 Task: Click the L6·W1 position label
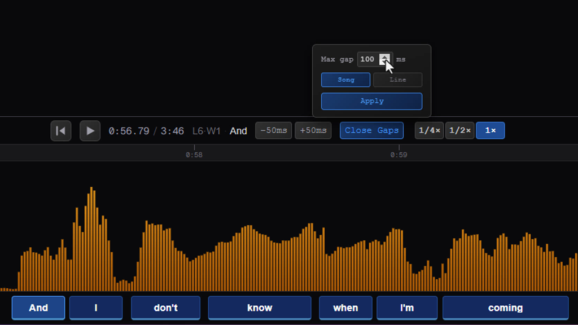(x=207, y=131)
